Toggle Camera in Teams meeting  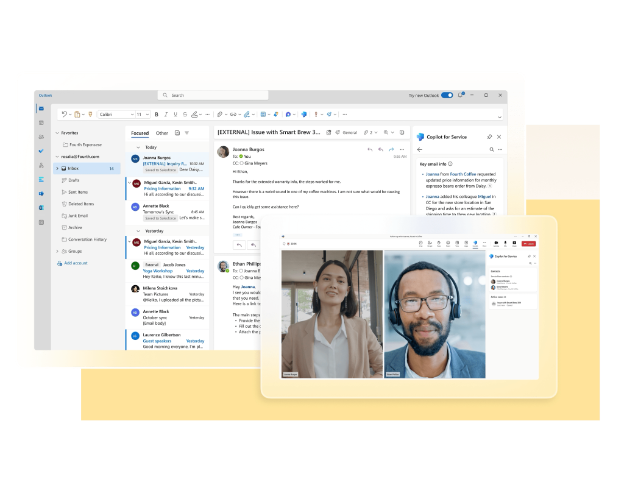(496, 243)
